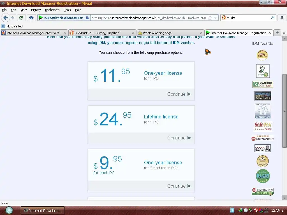Switch to Internet Download Manager latest version tab
This screenshot has height=215, width=287.
34,33
